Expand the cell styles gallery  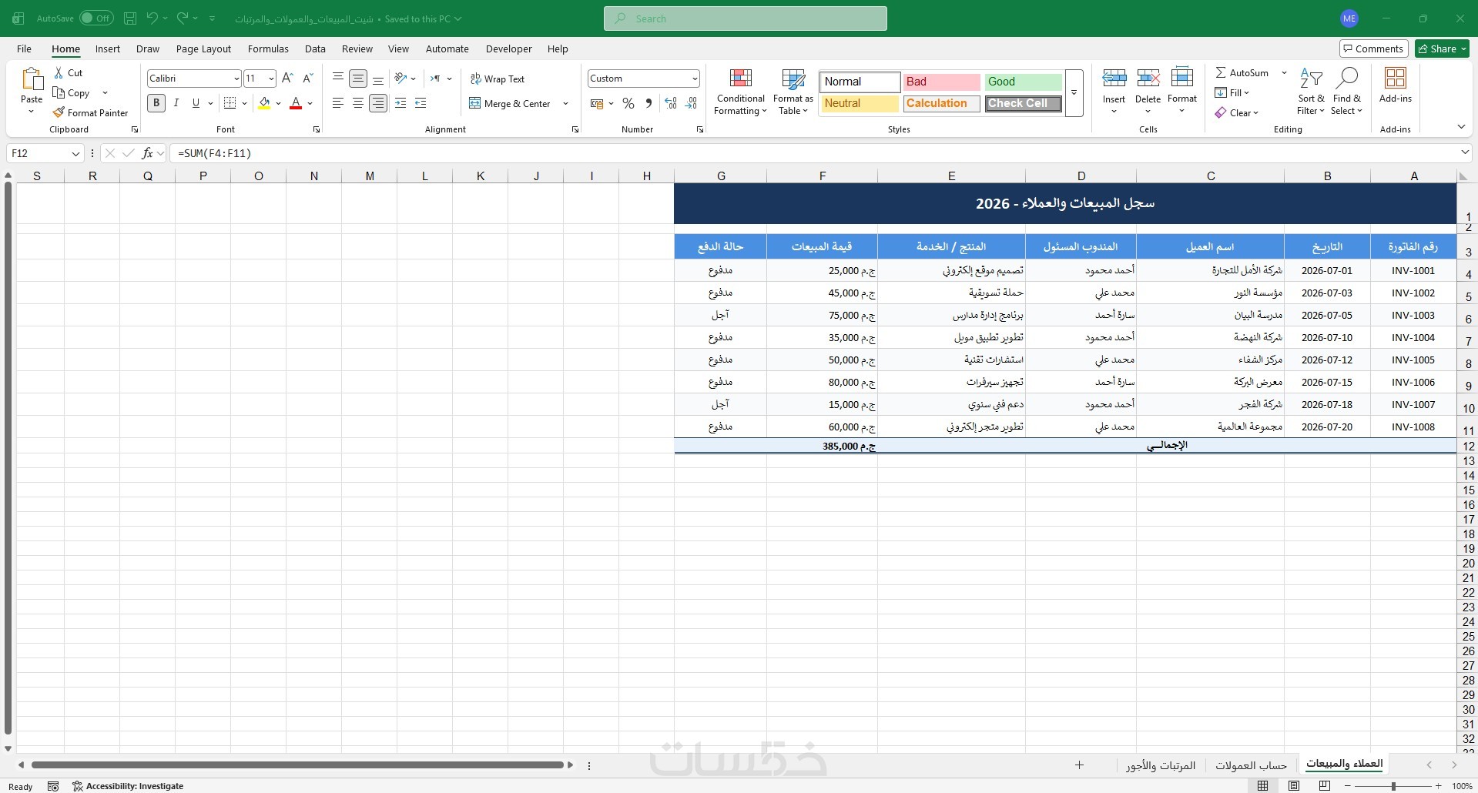pyautogui.click(x=1074, y=93)
